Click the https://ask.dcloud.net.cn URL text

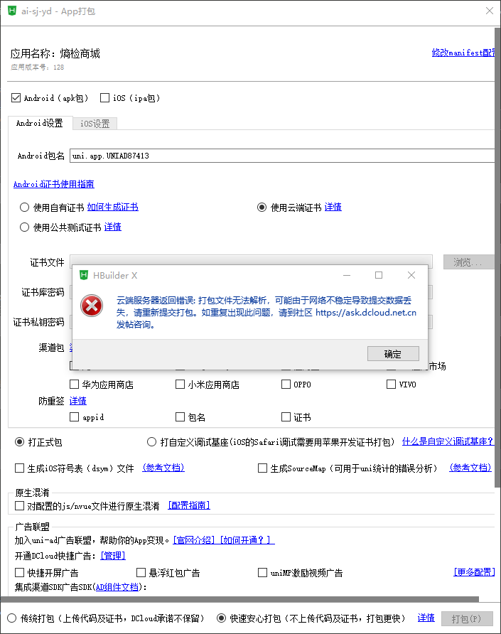click(x=366, y=313)
